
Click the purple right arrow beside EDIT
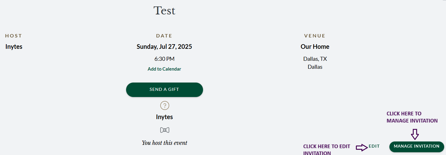tap(362, 148)
